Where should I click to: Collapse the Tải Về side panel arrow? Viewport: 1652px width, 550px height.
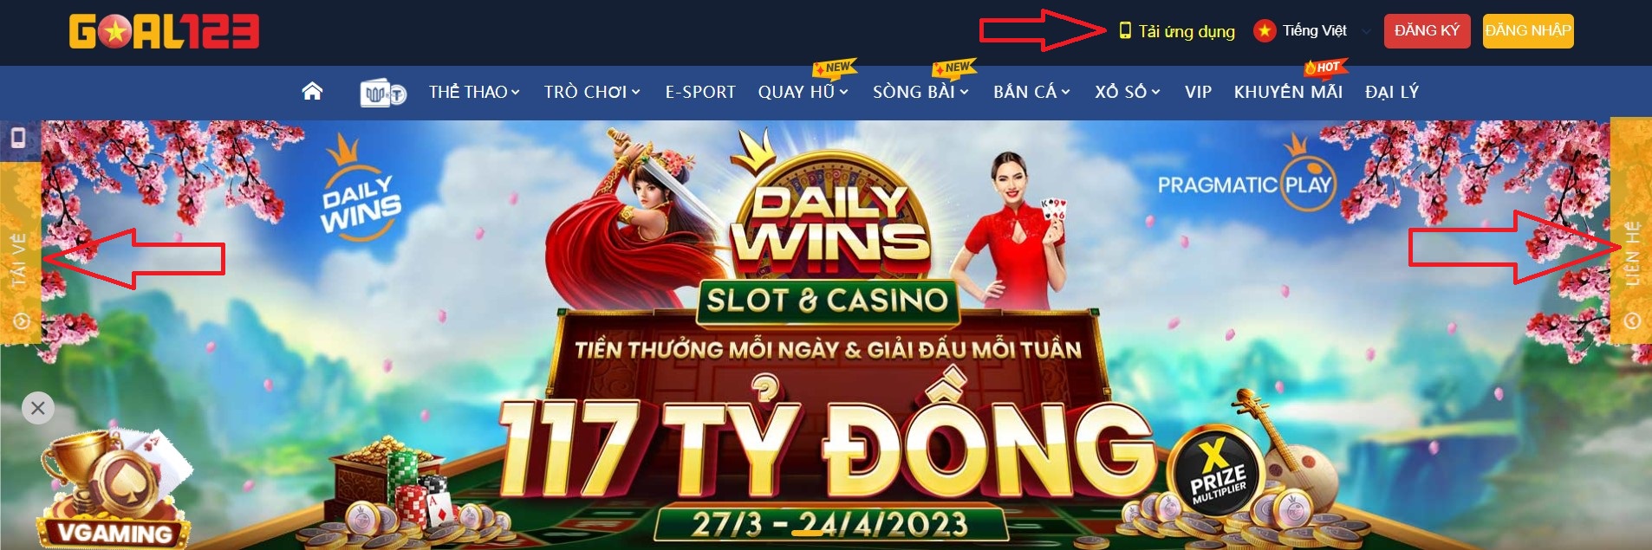pyautogui.click(x=22, y=321)
